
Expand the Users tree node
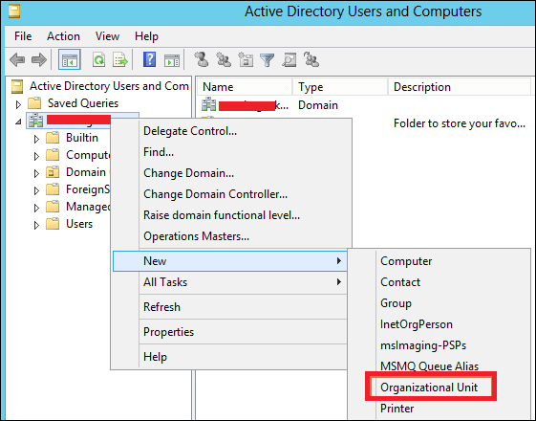coord(36,225)
